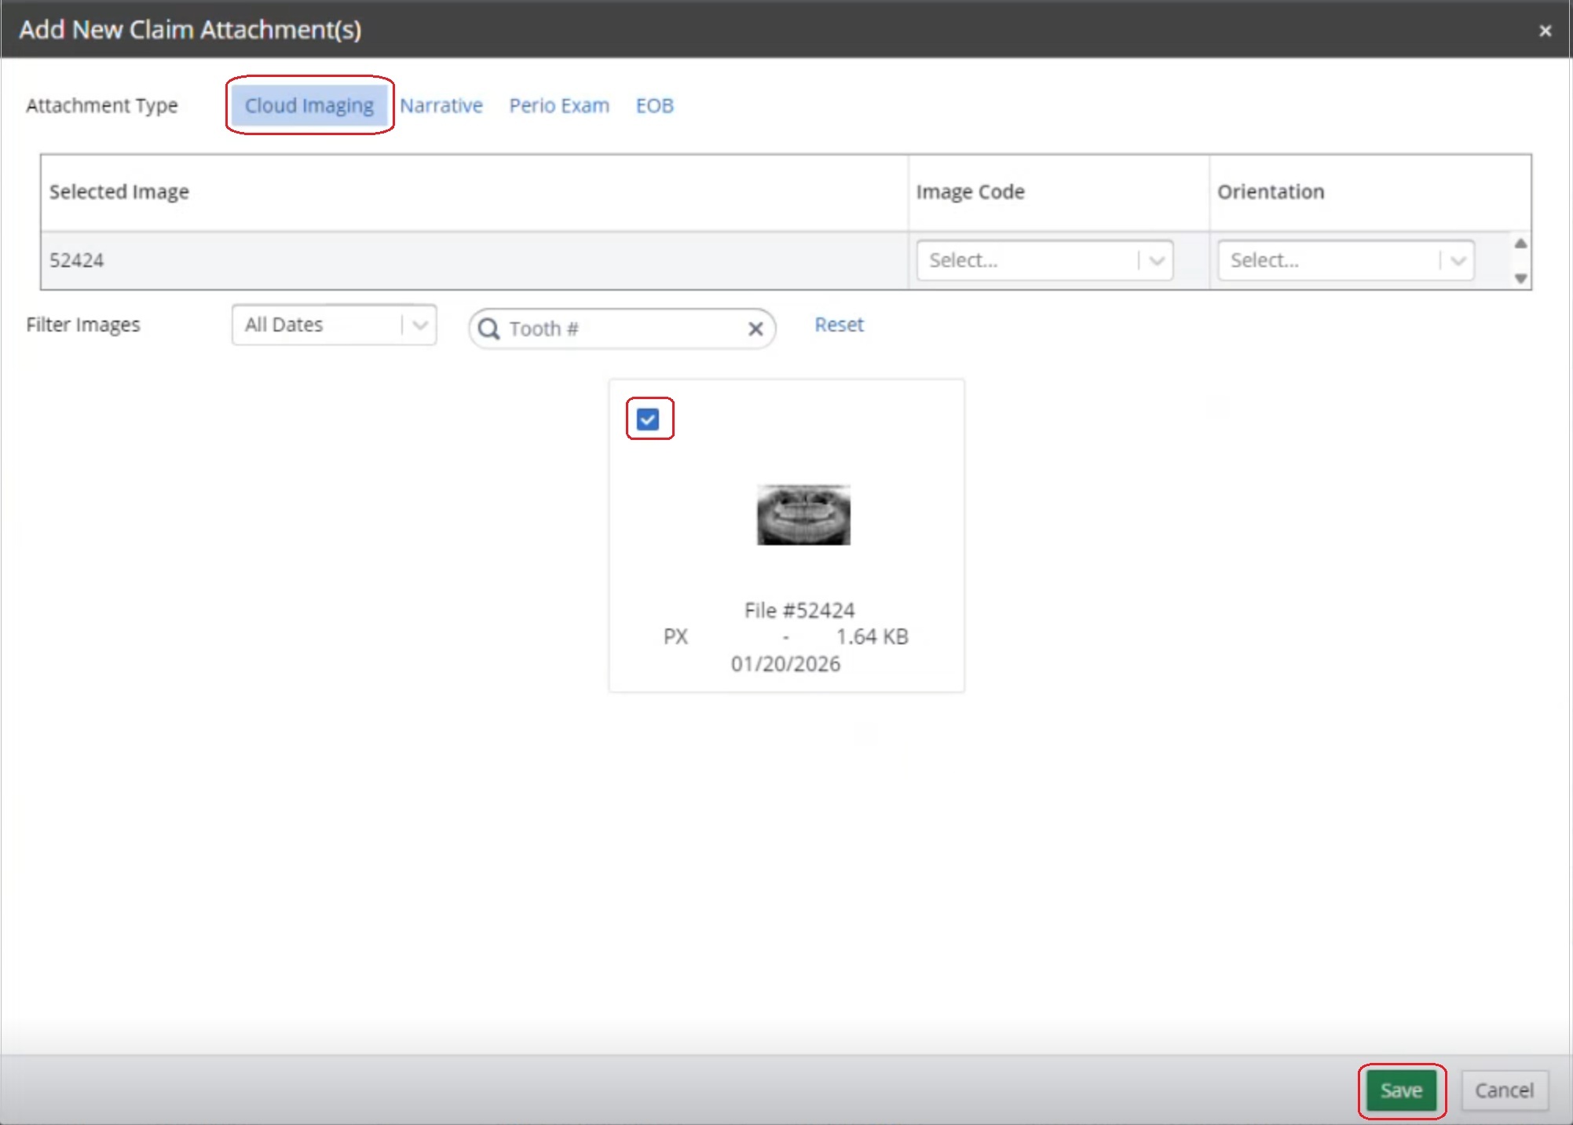The height and width of the screenshot is (1125, 1573).
Task: Focus the Tooth # search field
Action: pos(620,328)
